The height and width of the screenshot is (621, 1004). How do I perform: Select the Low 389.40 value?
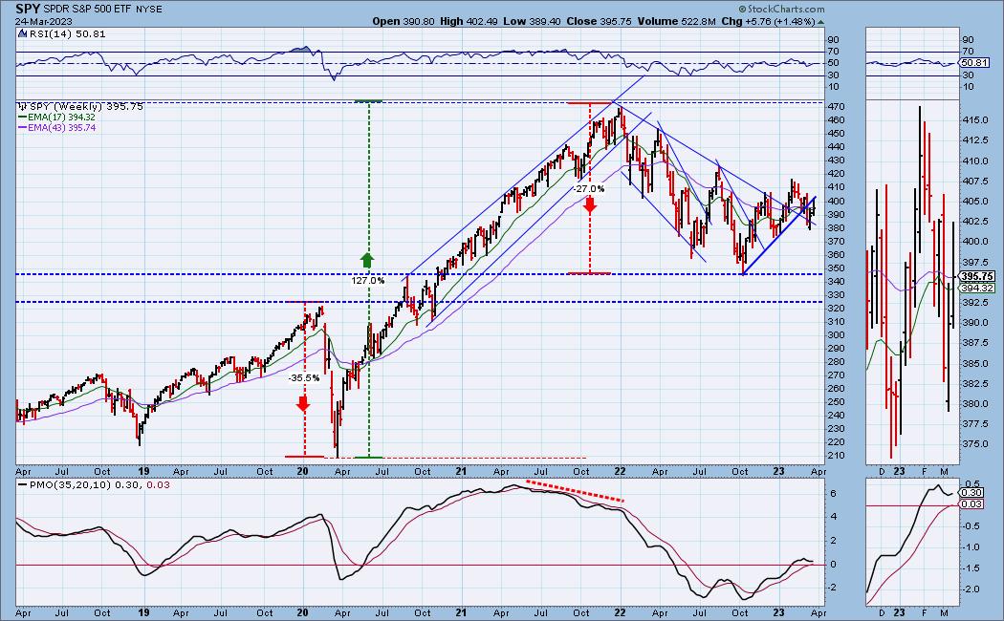tap(532, 21)
